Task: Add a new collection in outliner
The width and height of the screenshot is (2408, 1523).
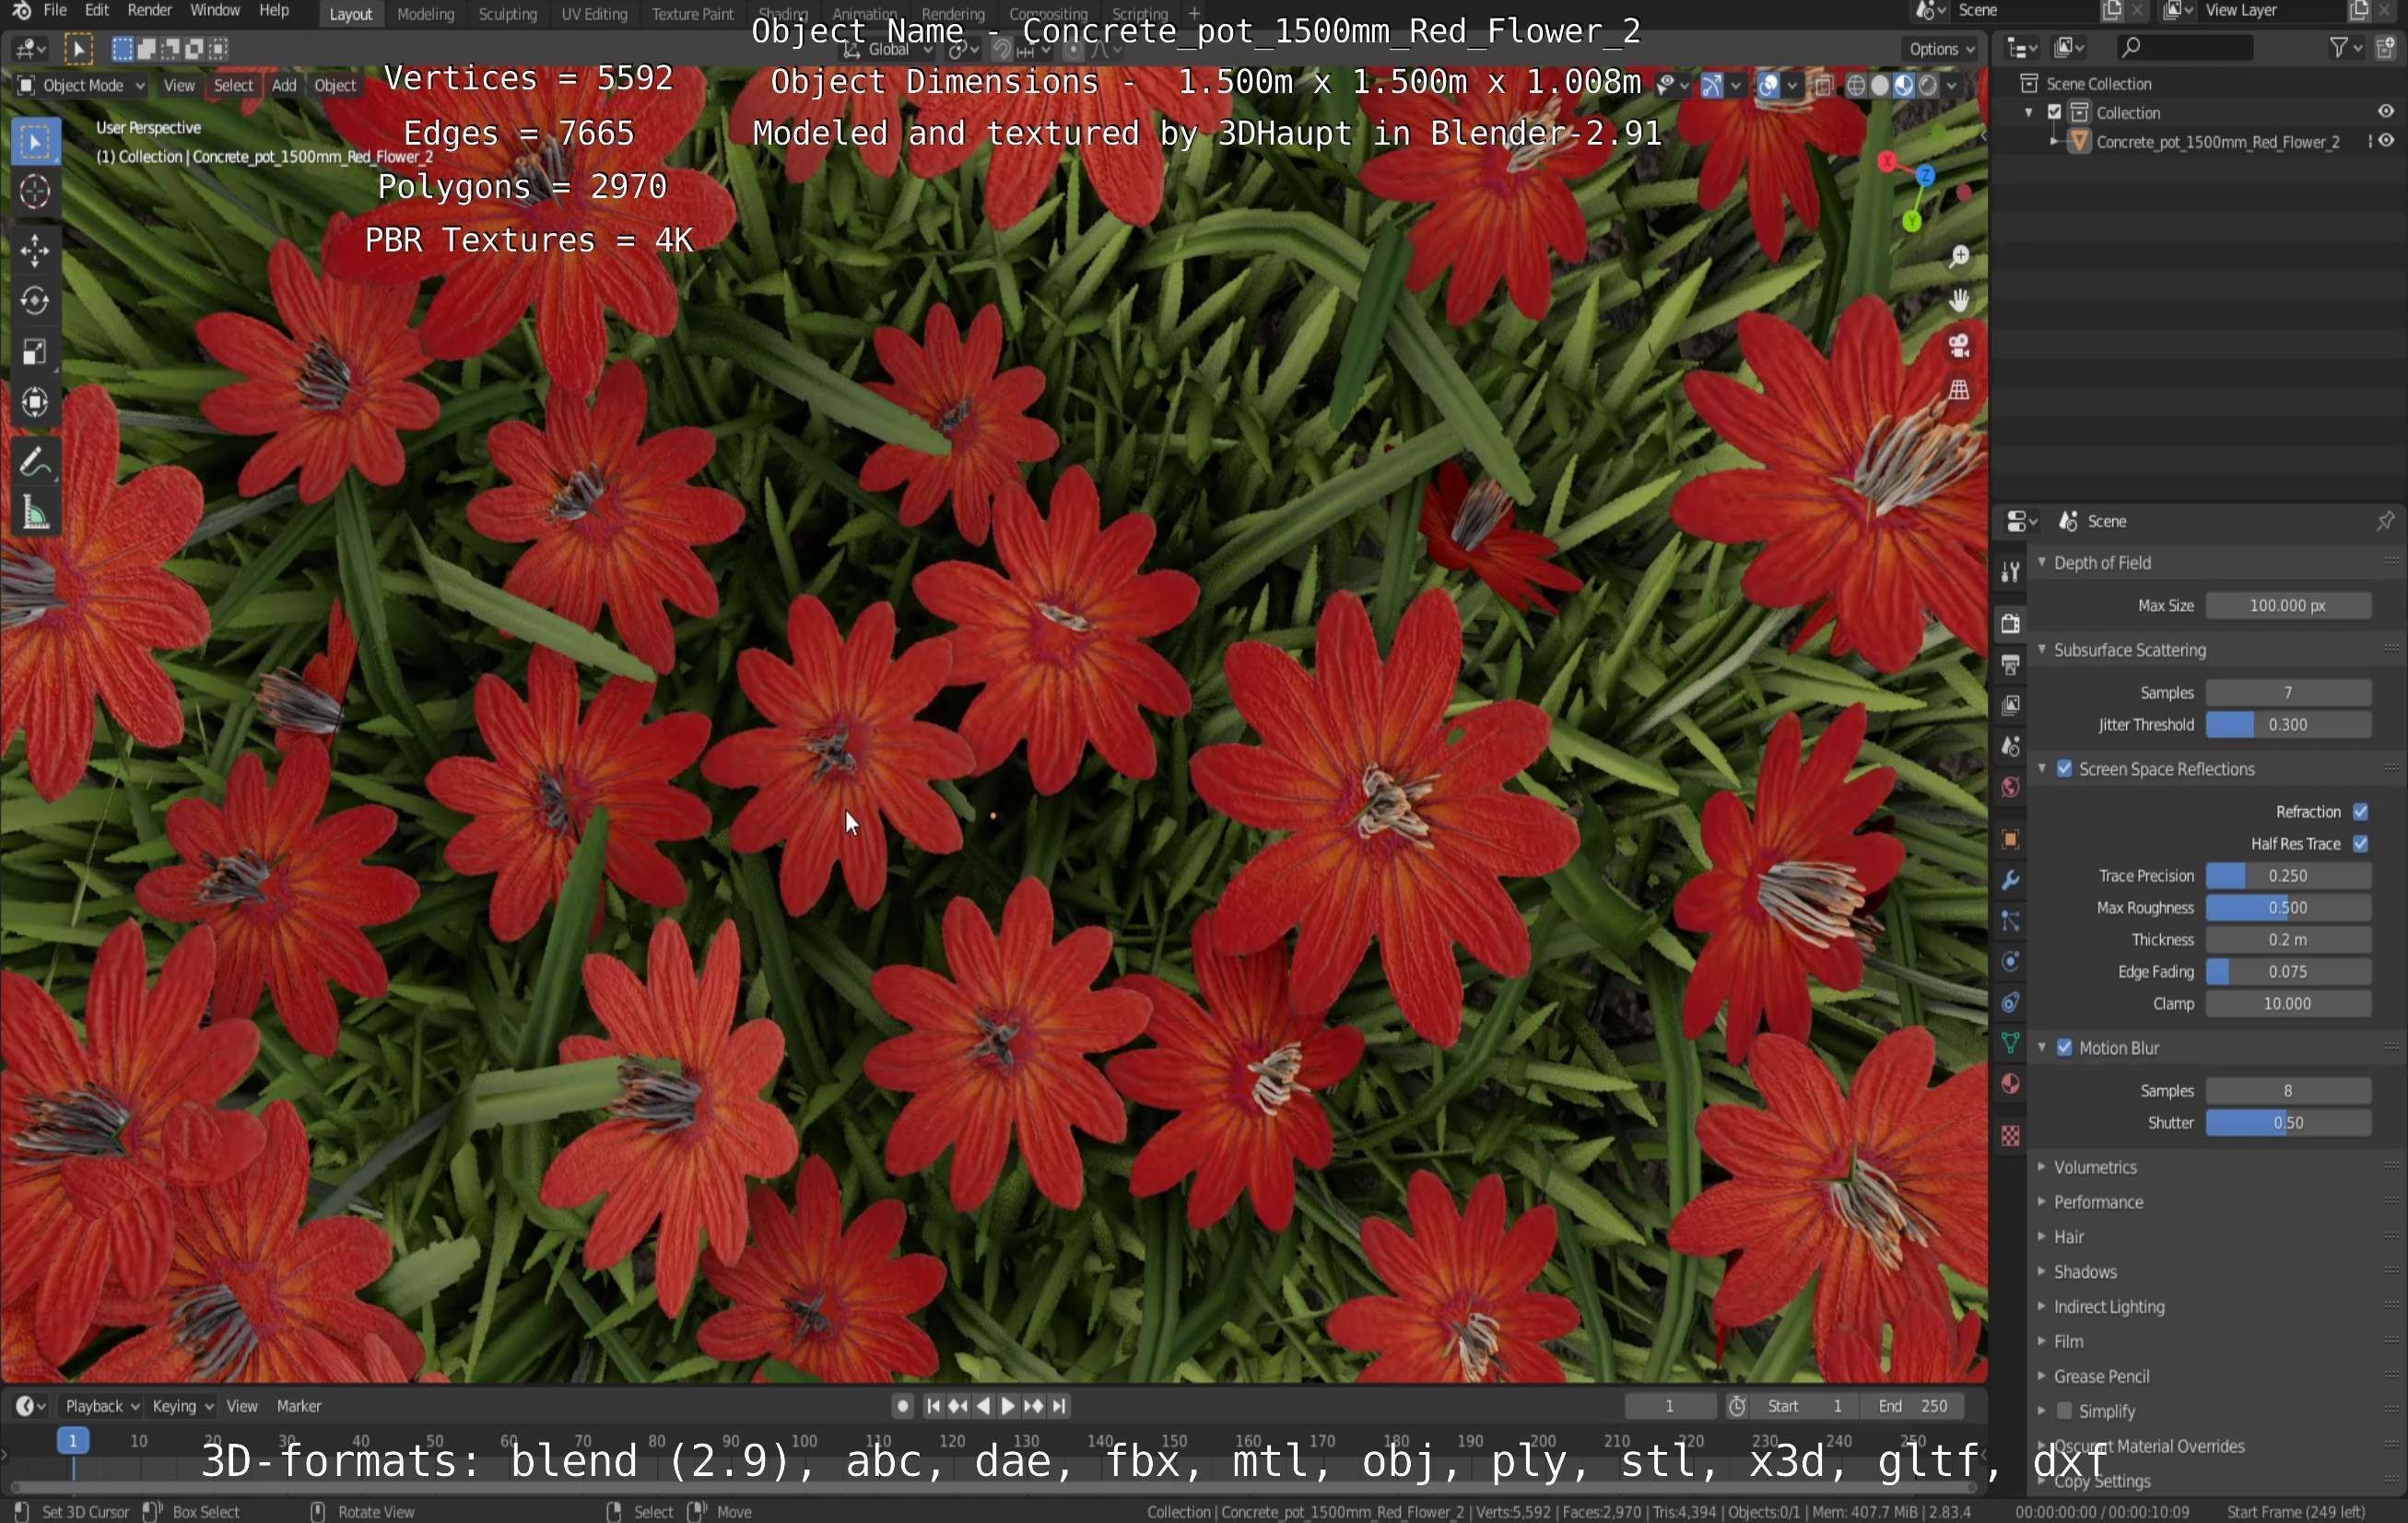Action: [x=2385, y=47]
